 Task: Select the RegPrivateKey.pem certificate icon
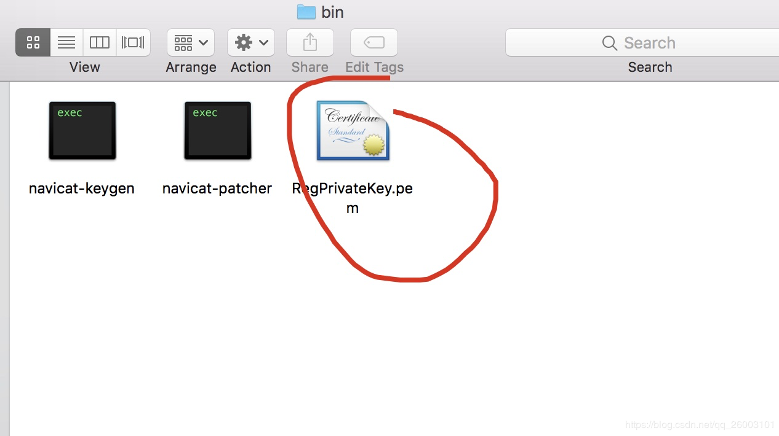[x=353, y=130]
